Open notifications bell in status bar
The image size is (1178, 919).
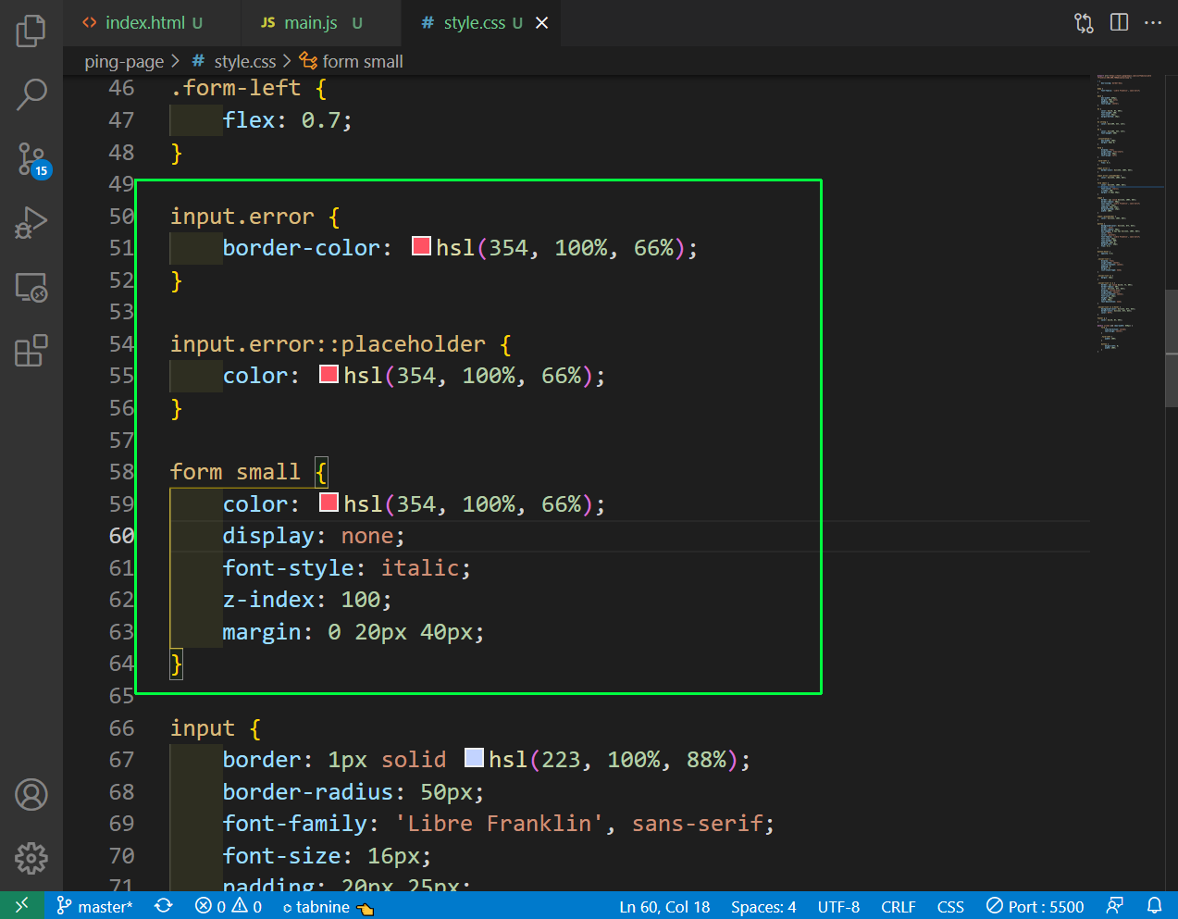click(1154, 906)
